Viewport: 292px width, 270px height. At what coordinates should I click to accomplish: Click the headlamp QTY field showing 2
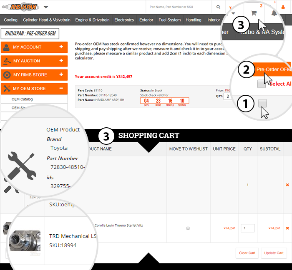pos(228,96)
